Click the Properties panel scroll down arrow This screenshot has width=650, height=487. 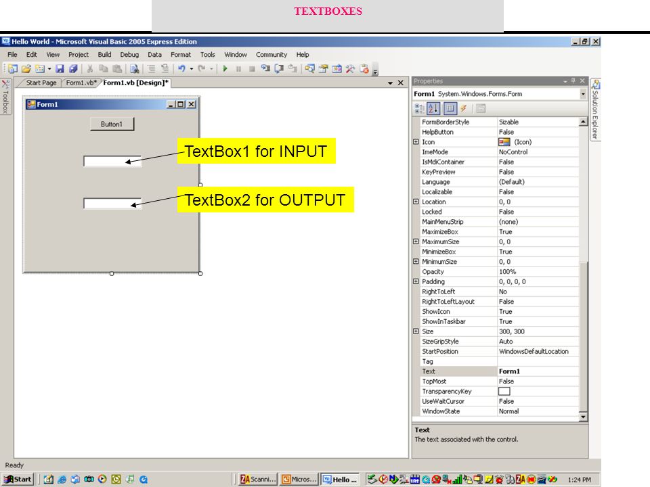(583, 417)
